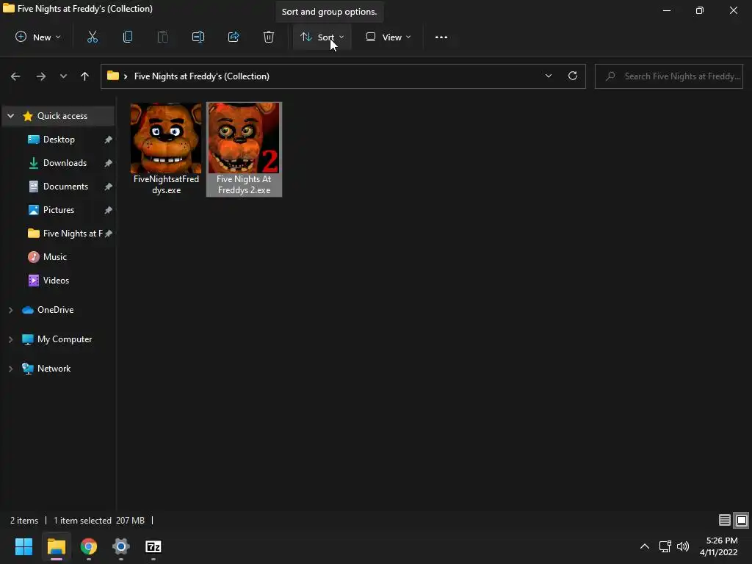Screen dimensions: 752x564
Task: Click File Explorer taskbar icon
Action: click(x=56, y=546)
